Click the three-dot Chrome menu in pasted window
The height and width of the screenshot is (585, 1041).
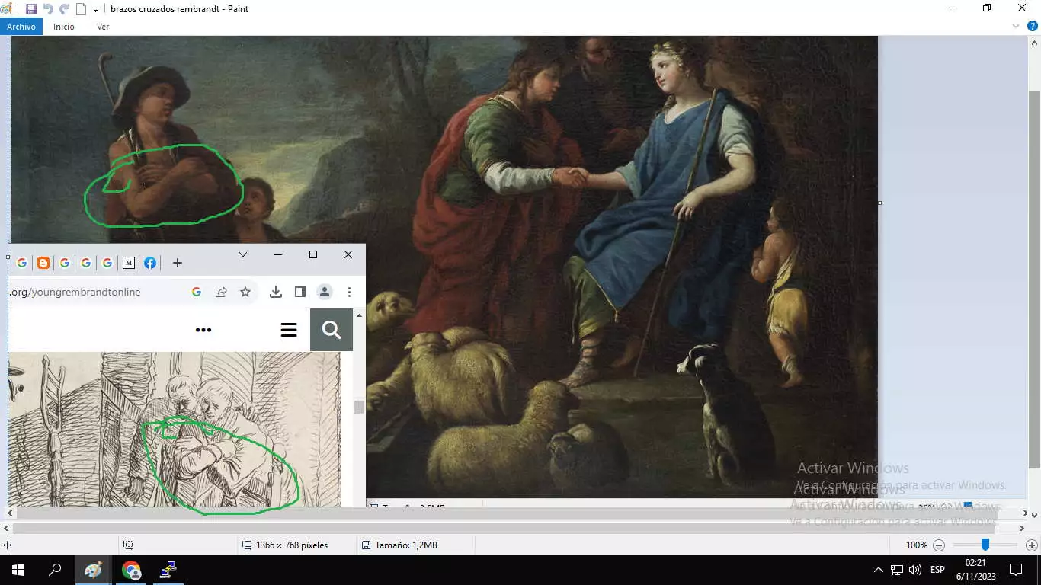tap(349, 292)
